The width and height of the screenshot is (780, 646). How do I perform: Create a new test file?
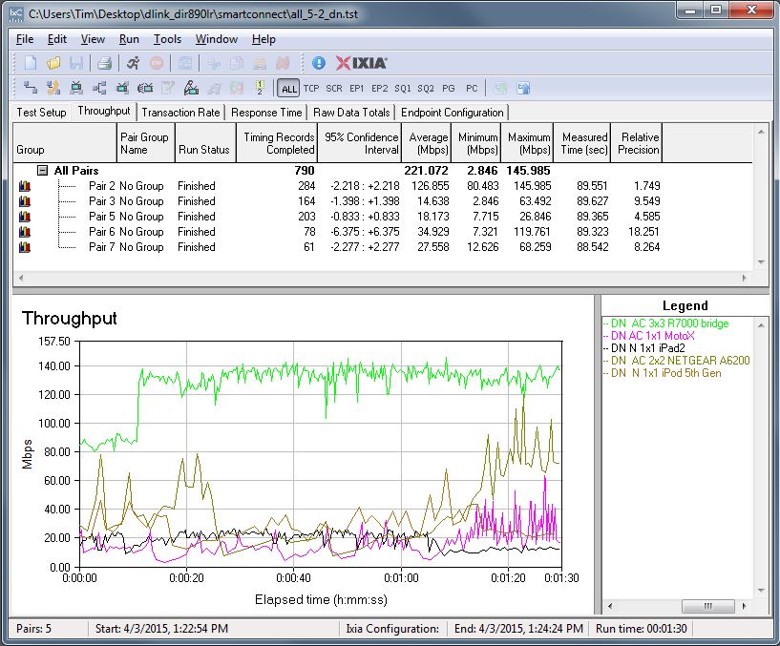tap(31, 63)
